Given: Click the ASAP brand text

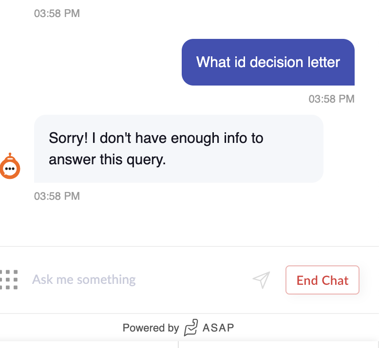Looking at the screenshot, I should tap(218, 328).
